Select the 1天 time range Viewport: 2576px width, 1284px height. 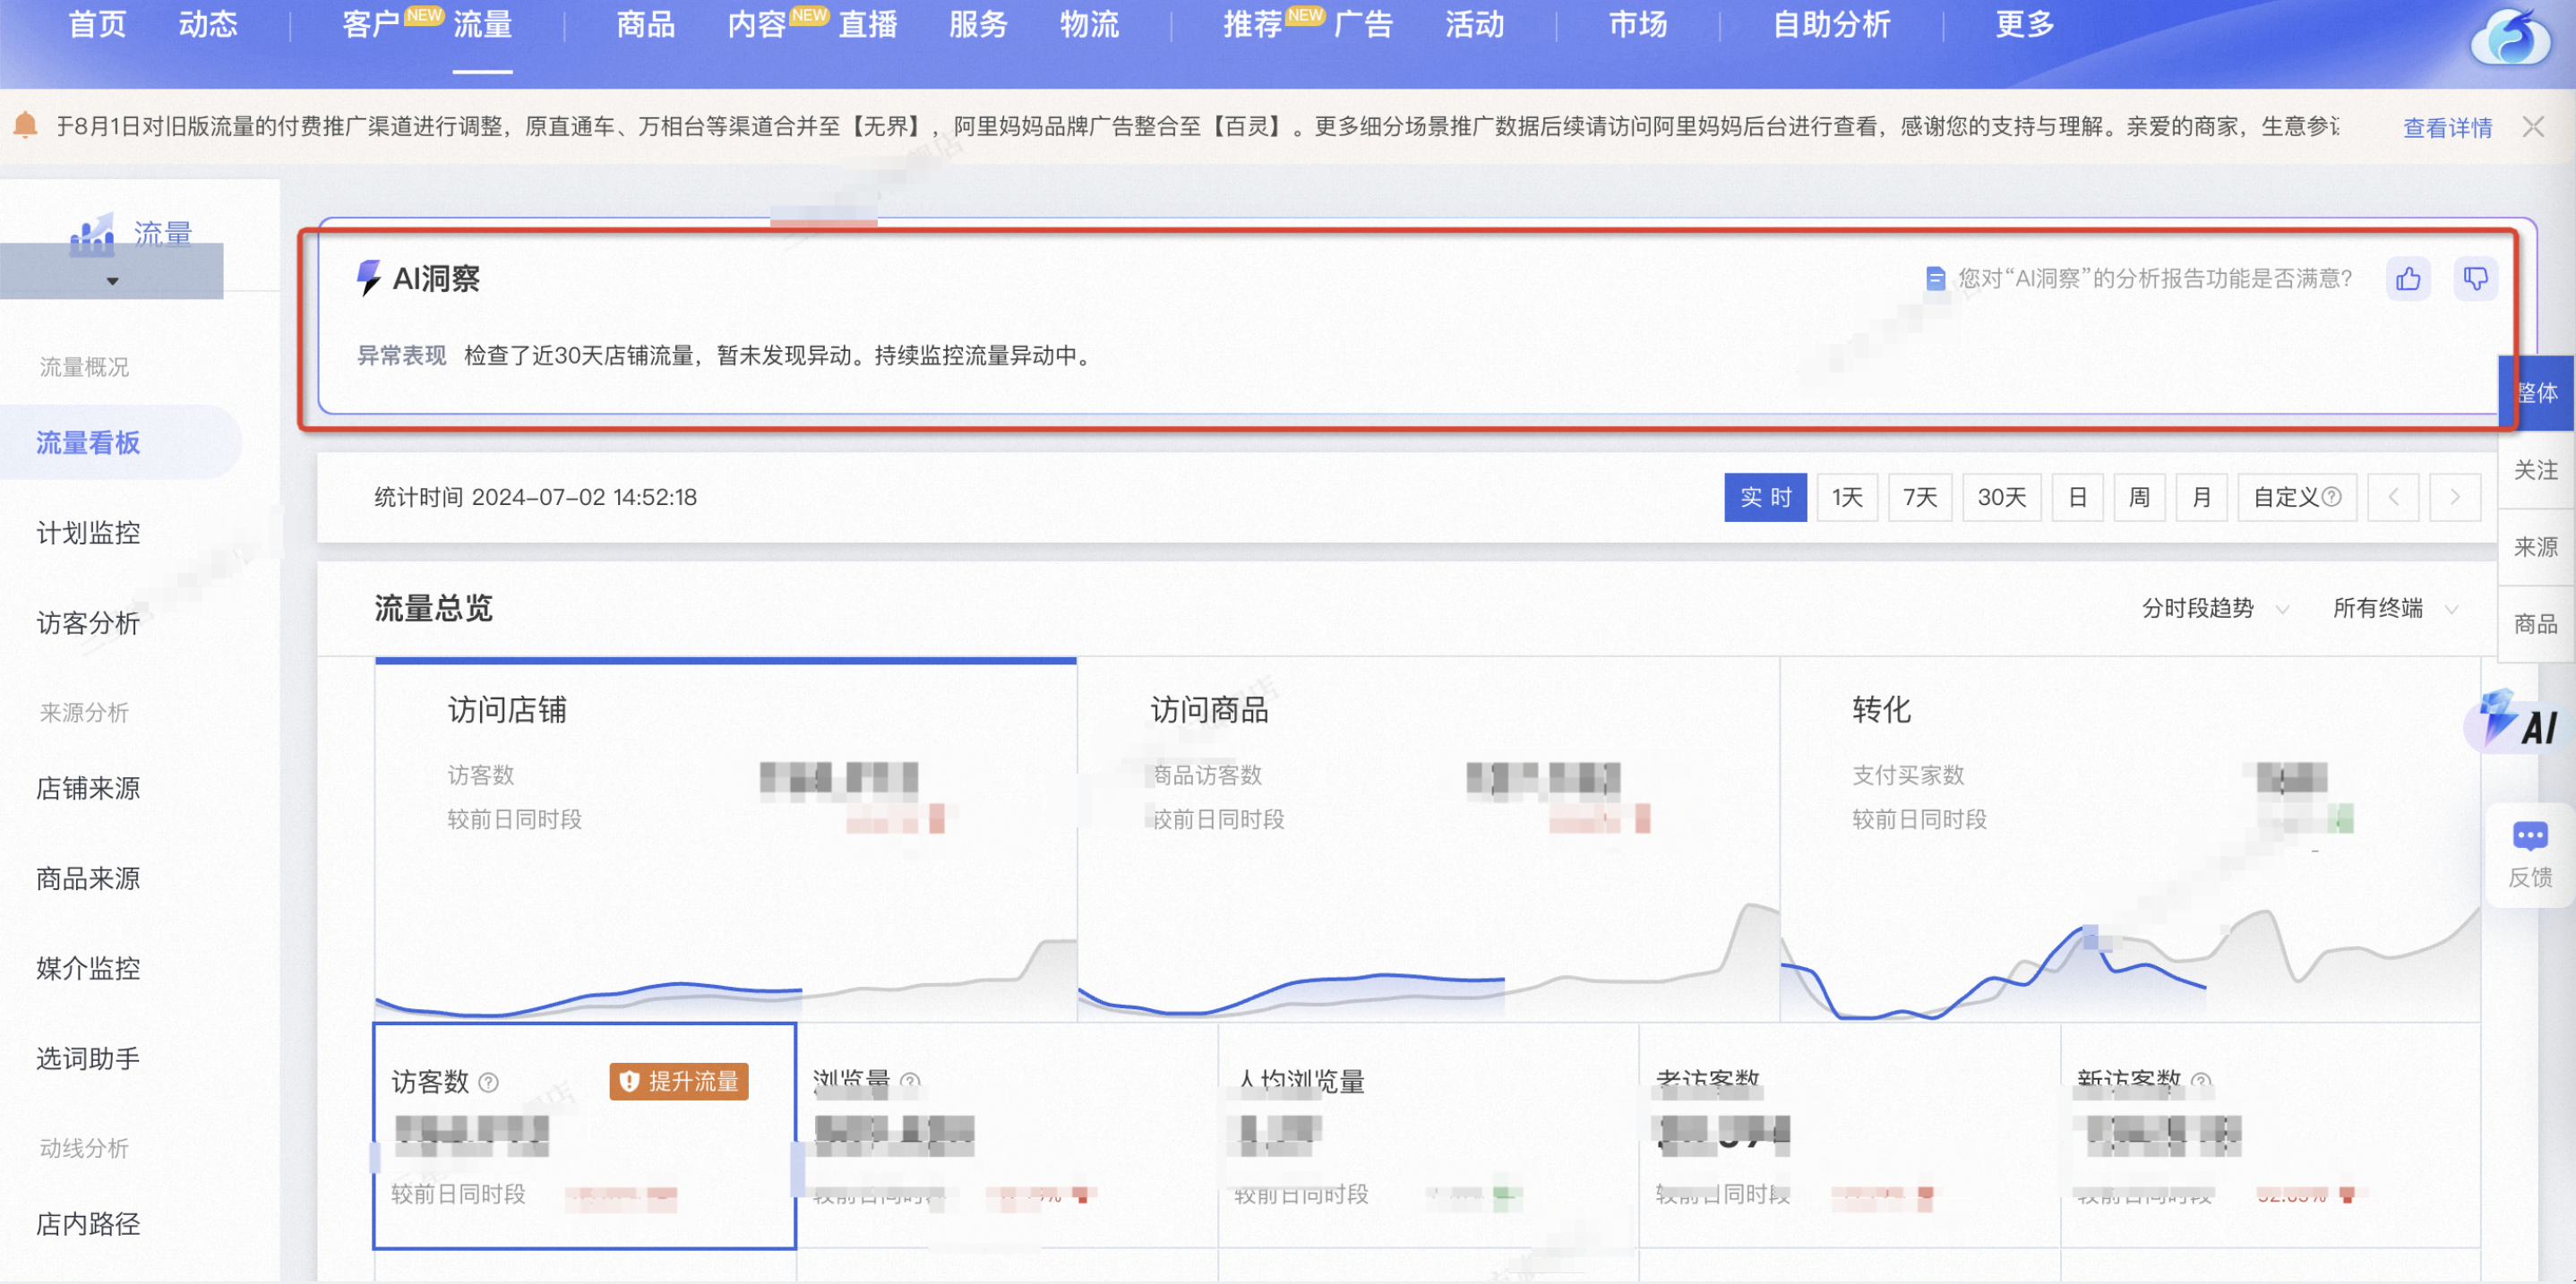point(1847,497)
